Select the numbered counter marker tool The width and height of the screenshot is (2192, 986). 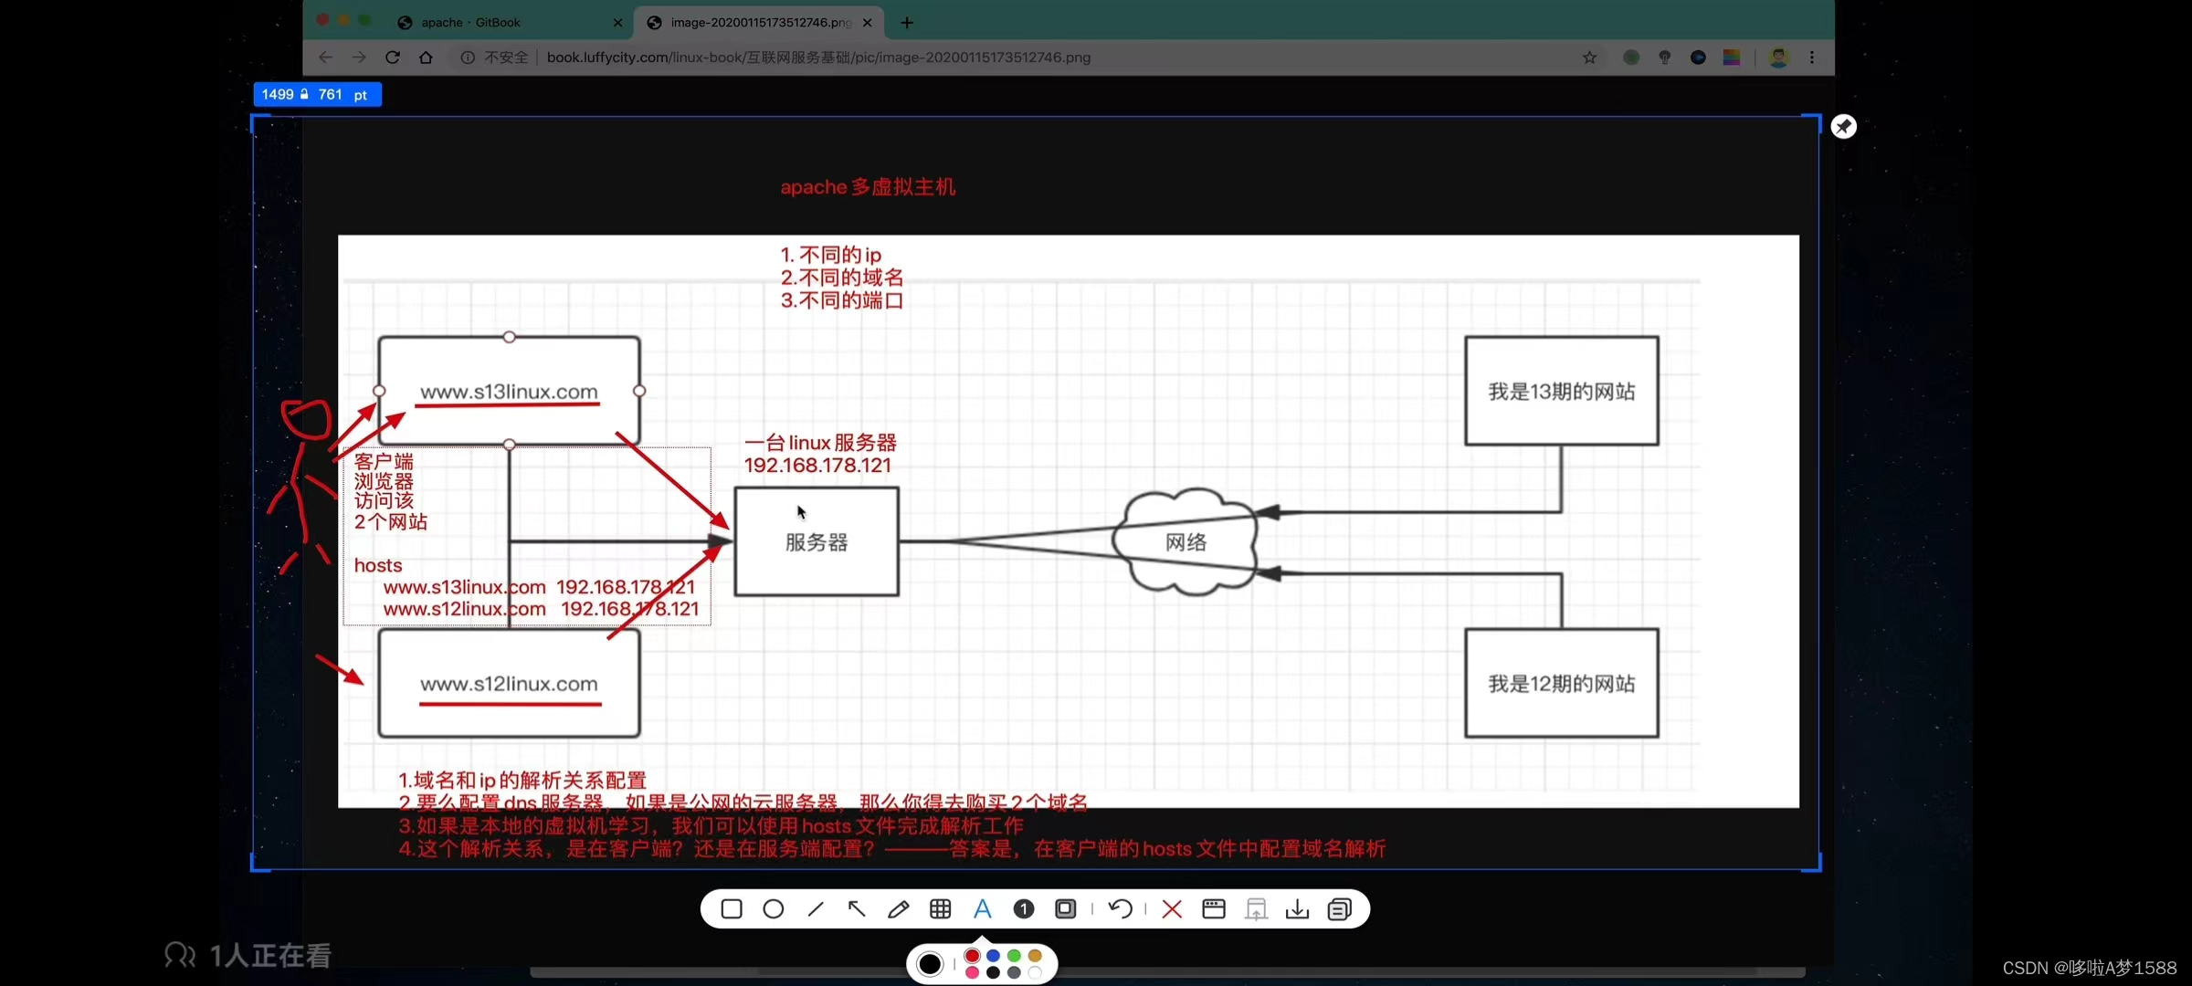(1024, 909)
